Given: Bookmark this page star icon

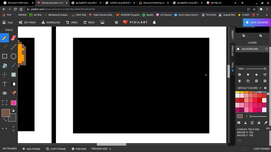Looking at the screenshot, I should coord(254,9).
